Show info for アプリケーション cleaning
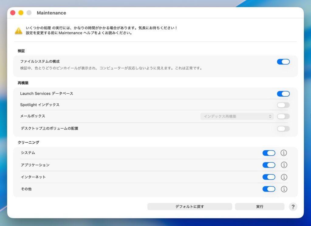 click(284, 165)
